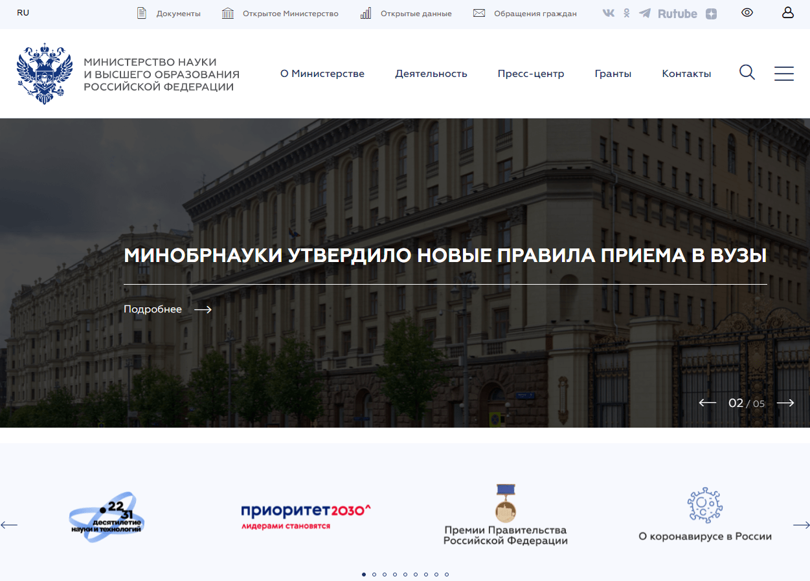Click the coronavirus icon
The height and width of the screenshot is (581, 810).
click(x=705, y=505)
